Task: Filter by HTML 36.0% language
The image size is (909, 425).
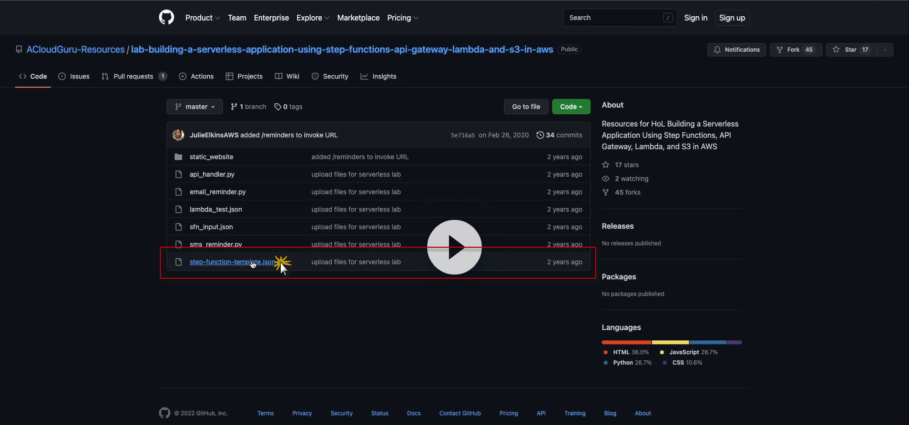Action: point(626,352)
